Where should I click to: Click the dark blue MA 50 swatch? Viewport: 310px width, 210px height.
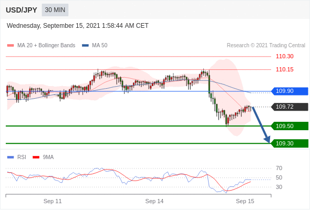point(85,46)
